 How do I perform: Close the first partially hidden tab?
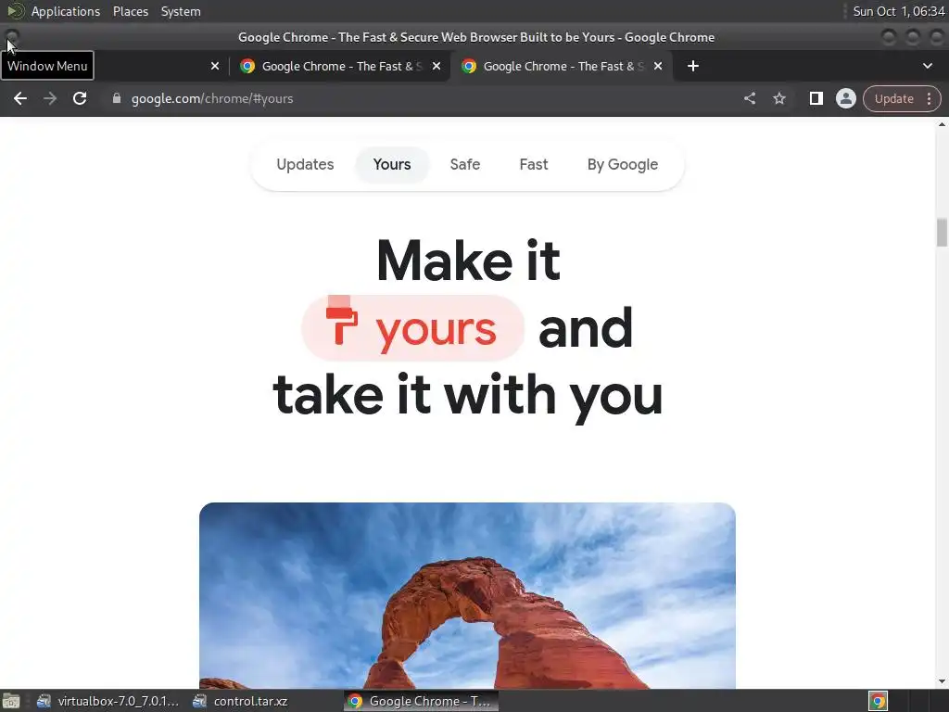coord(215,66)
